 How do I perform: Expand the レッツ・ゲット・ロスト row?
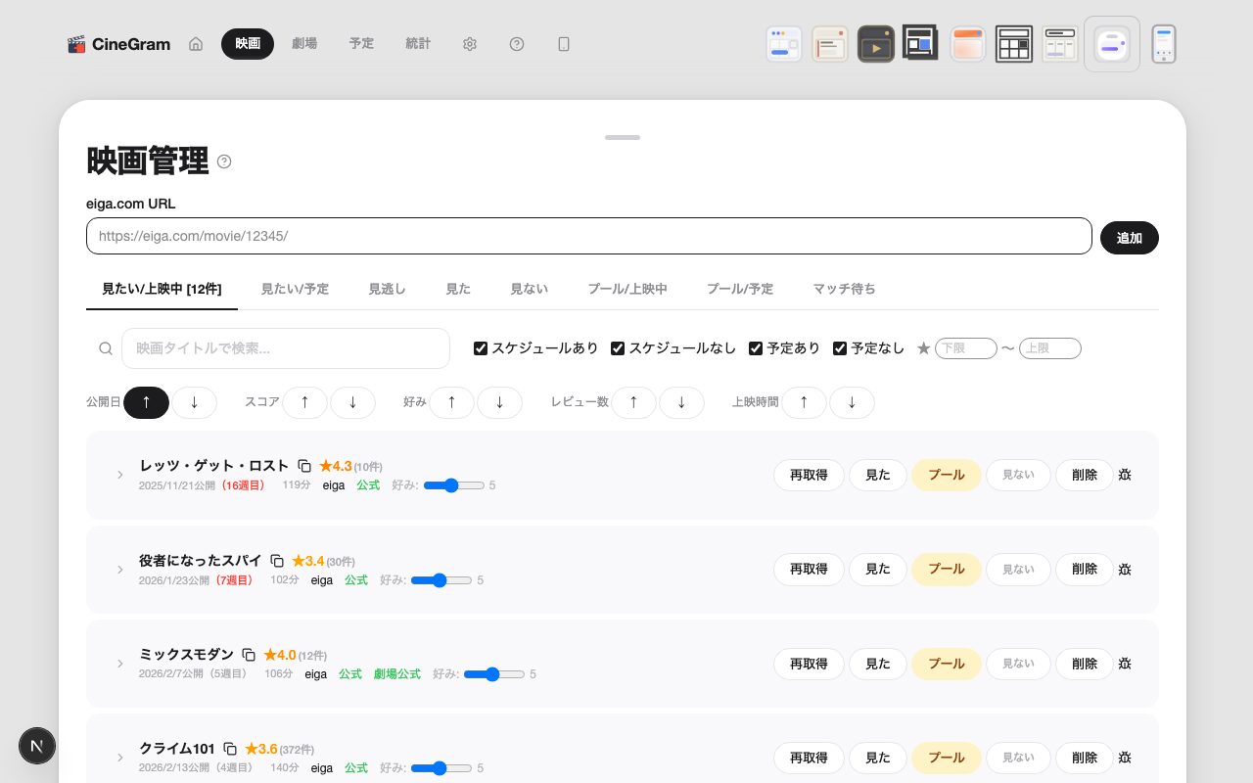120,475
